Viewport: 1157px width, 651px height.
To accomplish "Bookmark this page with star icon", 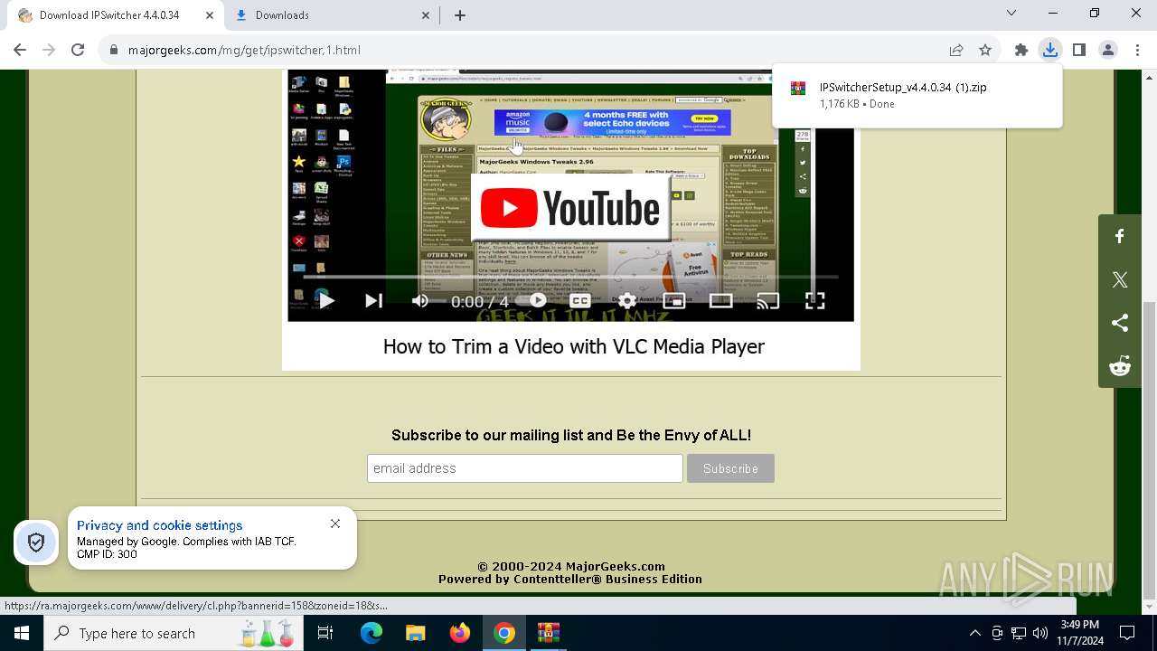I will [x=985, y=50].
